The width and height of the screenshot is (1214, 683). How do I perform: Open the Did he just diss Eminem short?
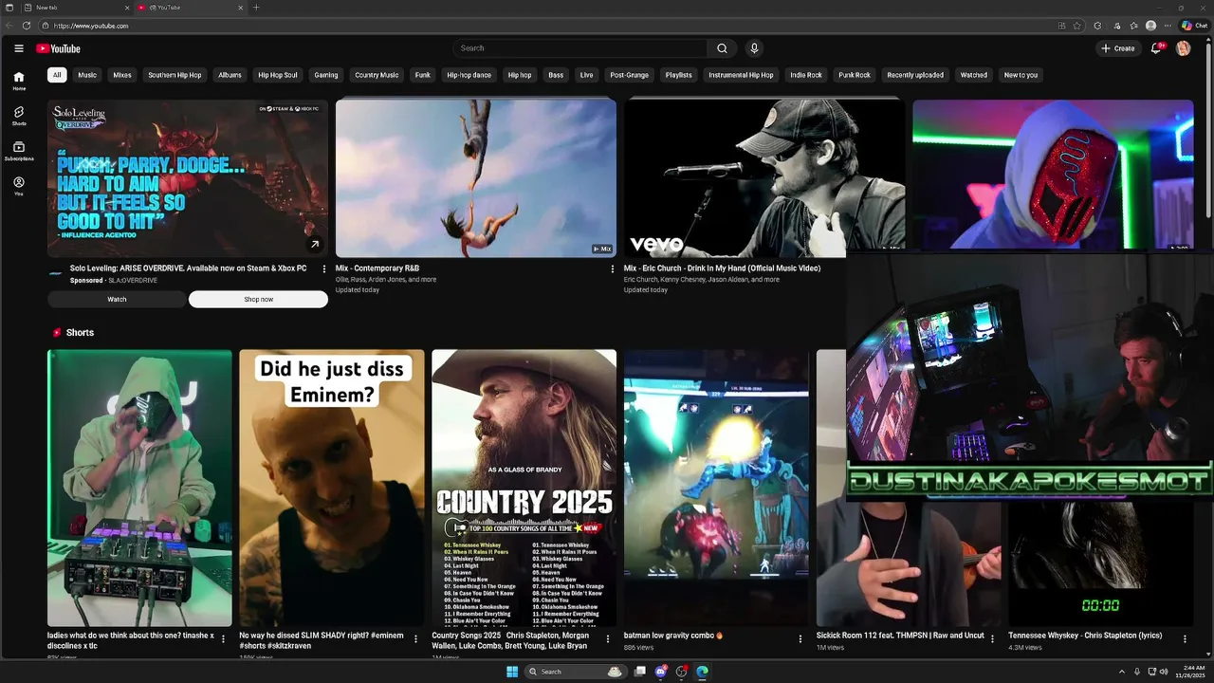coord(332,488)
